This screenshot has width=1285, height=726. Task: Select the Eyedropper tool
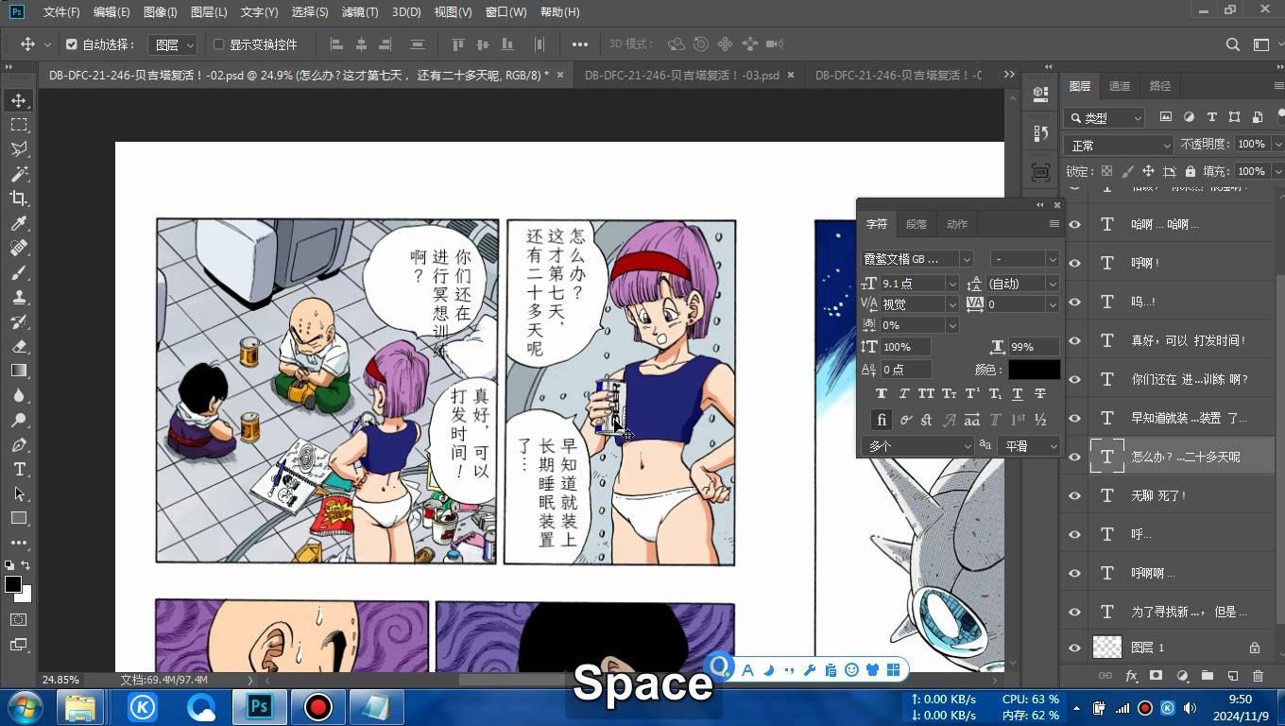[19, 223]
